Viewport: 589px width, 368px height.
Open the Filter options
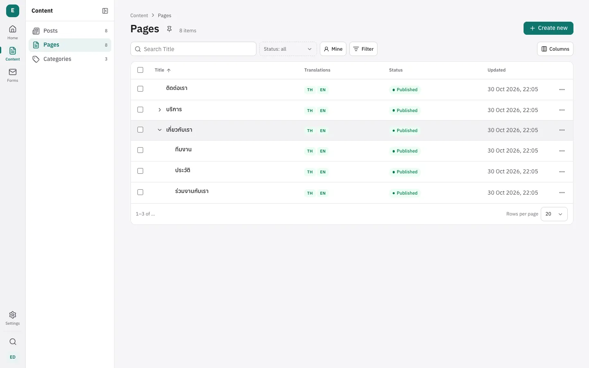coord(363,49)
